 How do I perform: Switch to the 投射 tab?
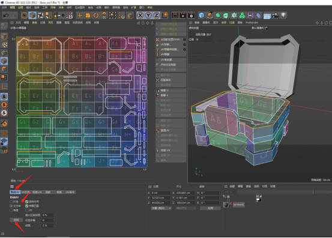point(48,192)
